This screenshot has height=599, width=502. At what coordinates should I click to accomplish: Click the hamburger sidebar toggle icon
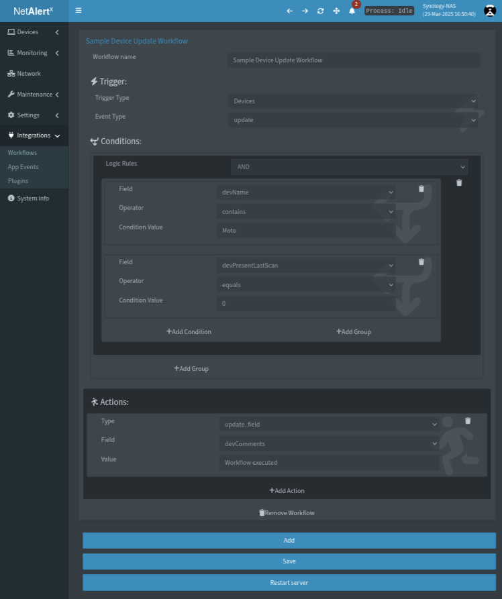point(79,11)
